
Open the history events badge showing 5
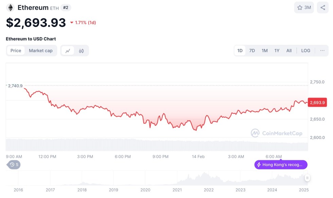(x=14, y=165)
